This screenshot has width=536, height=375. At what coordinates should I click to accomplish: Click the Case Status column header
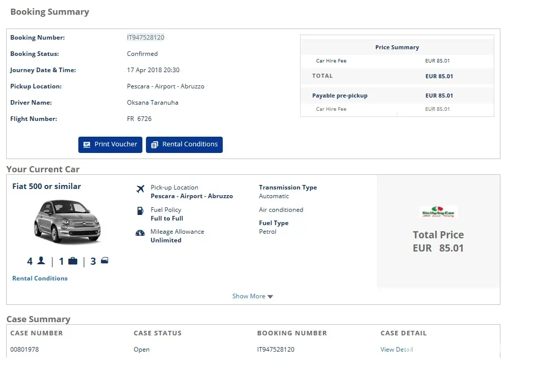(157, 333)
